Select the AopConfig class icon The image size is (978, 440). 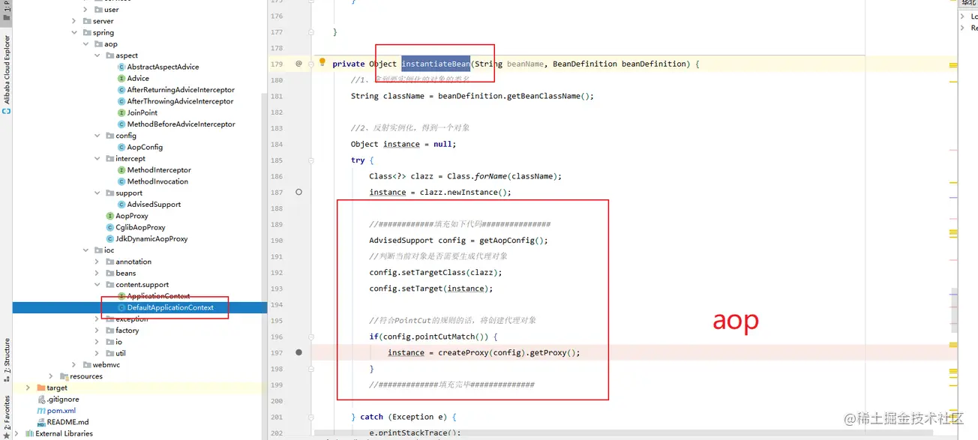[x=121, y=147]
